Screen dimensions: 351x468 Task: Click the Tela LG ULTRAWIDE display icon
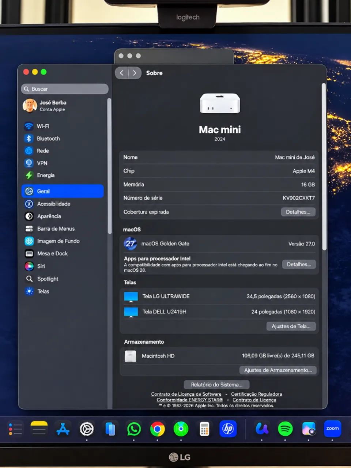(131, 297)
